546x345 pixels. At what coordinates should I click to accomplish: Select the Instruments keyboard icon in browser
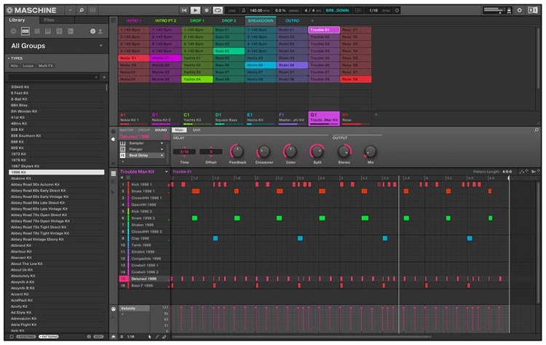48,31
